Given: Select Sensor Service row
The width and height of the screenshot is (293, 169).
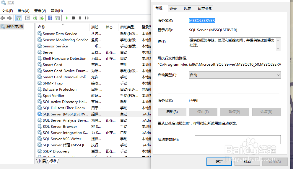Looking at the screenshot, I should coord(94,46).
